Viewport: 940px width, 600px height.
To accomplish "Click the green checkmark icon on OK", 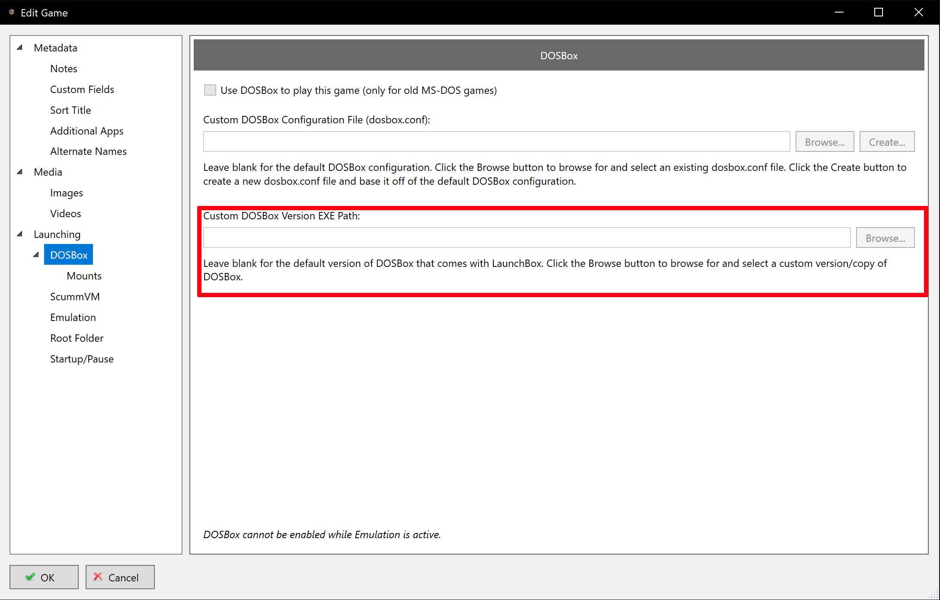I will point(30,577).
